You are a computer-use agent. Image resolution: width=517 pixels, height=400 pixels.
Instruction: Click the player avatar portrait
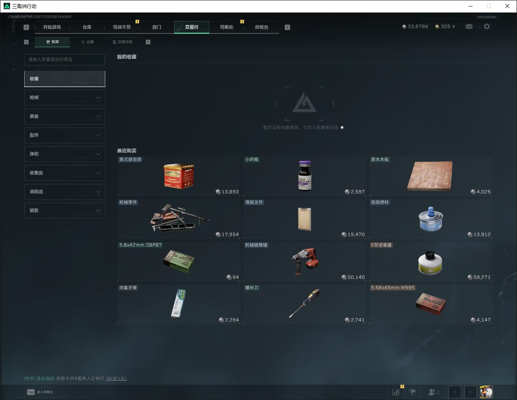coord(486,392)
